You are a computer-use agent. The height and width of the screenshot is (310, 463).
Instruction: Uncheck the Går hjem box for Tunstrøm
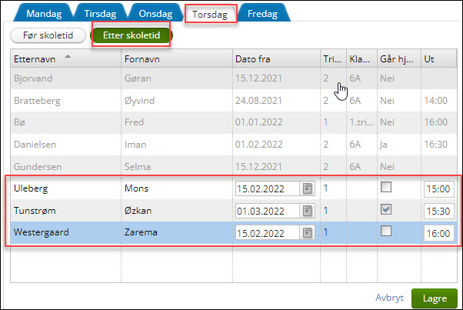386,210
